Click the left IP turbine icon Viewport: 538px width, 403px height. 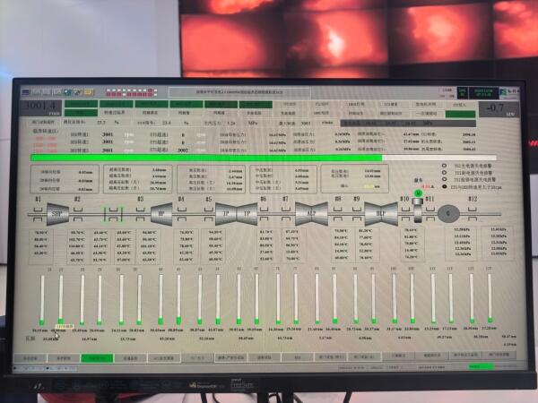[225, 213]
